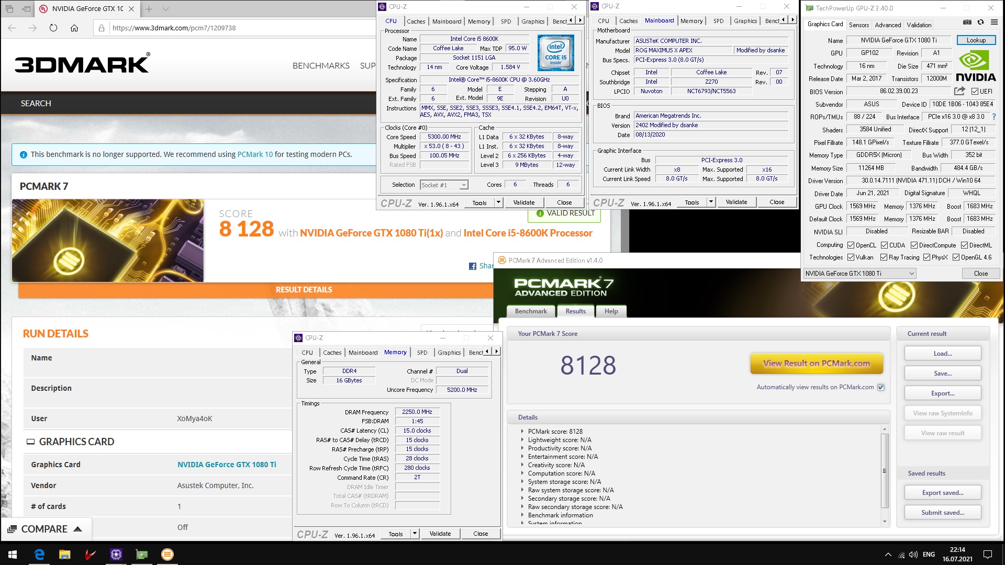
Task: Expand the Benchmark information item
Action: click(x=522, y=515)
